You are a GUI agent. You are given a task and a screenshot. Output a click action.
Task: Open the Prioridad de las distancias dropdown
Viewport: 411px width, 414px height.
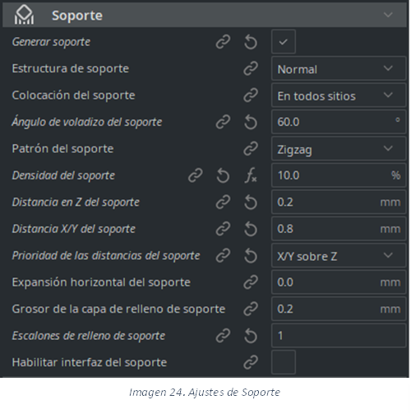pos(339,255)
